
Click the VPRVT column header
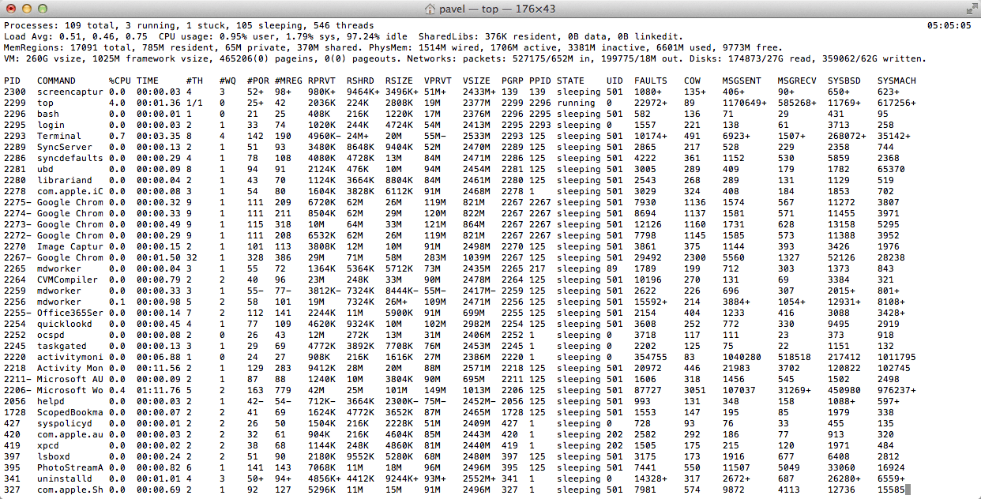438,81
